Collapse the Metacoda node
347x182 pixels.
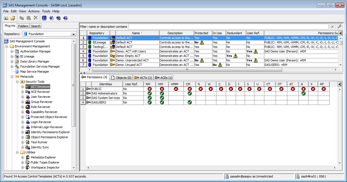12,77
